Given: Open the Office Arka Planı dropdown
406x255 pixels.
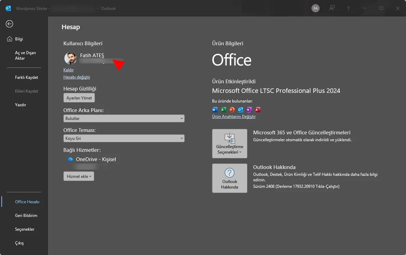Looking at the screenshot, I should (x=124, y=119).
